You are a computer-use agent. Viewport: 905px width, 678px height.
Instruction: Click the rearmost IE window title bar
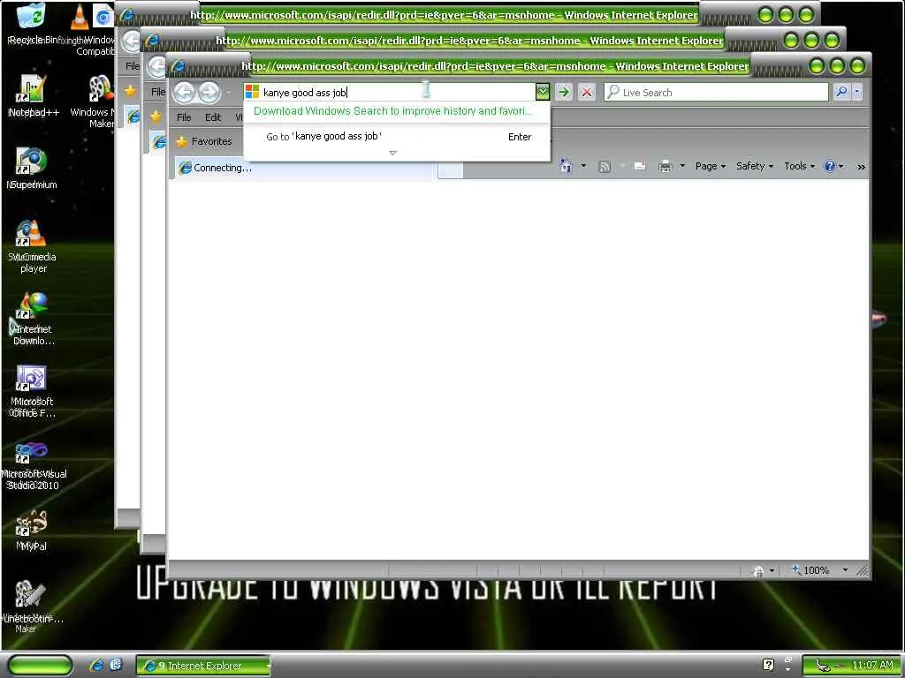coord(444,15)
